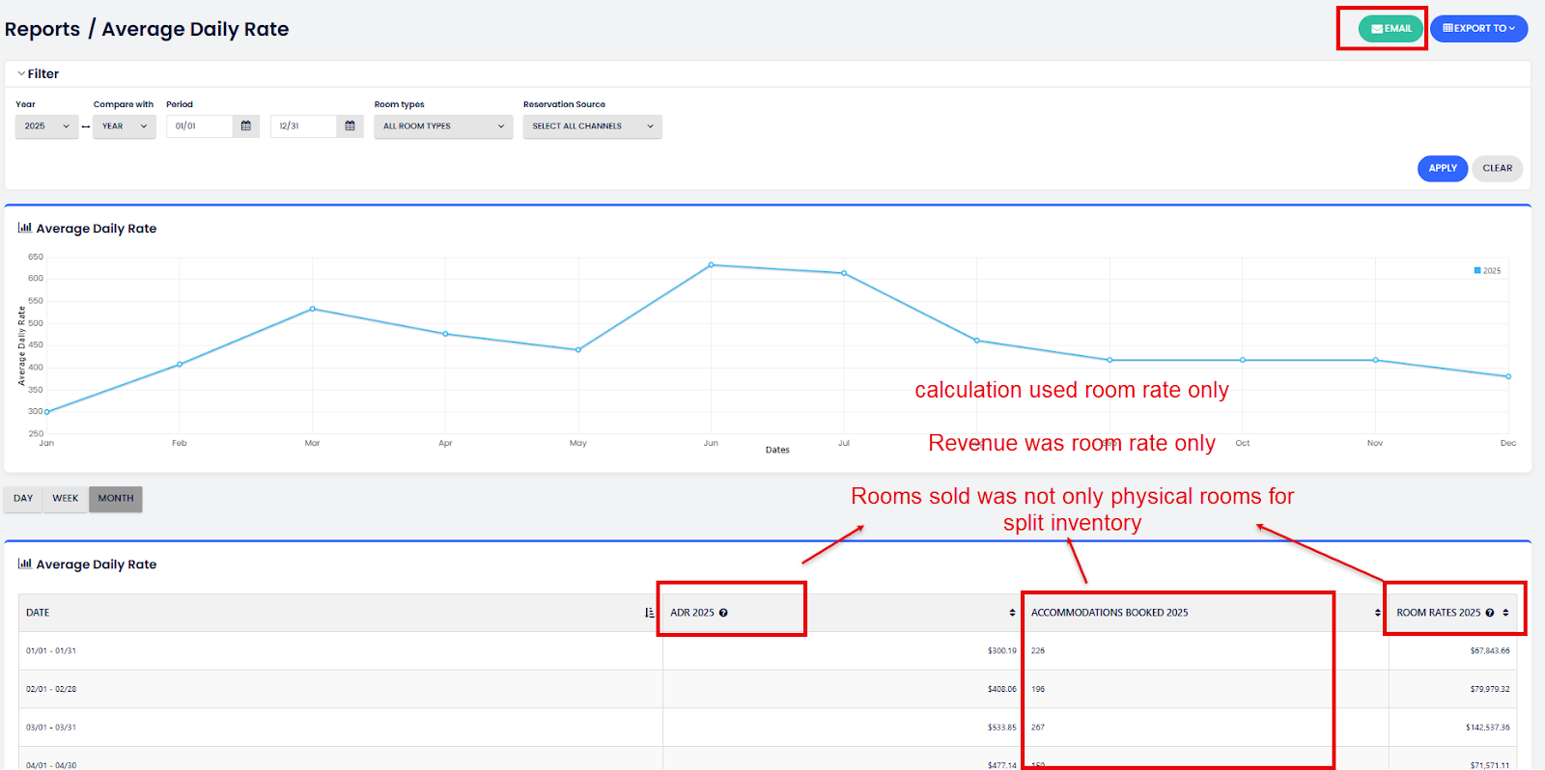The height and width of the screenshot is (770, 1545).
Task: Sort by Room Rates 2025 arrows
Action: tap(1505, 613)
